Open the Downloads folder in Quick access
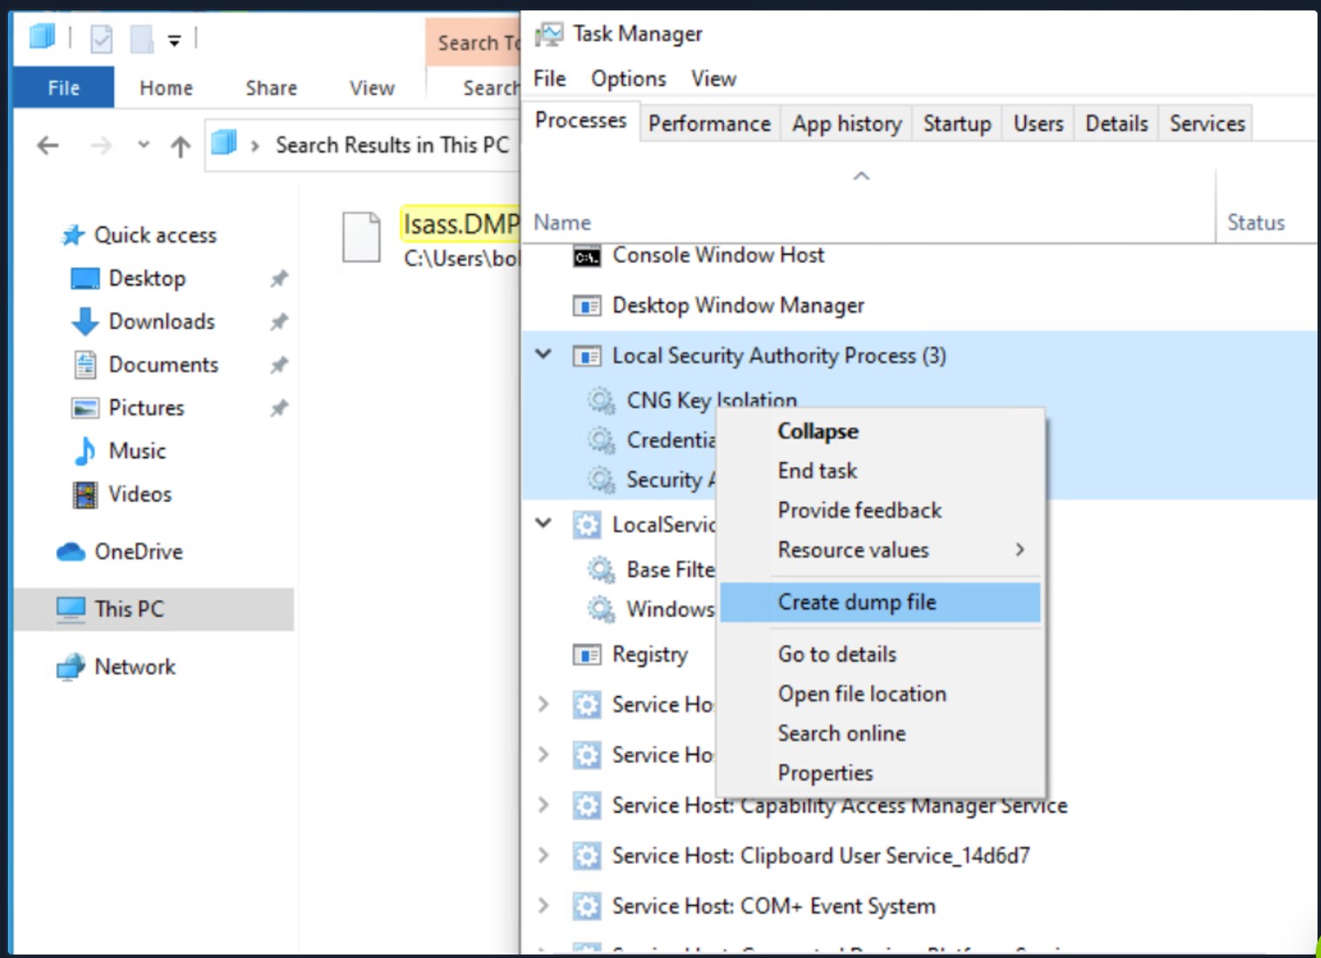1321x958 pixels. pos(161,322)
